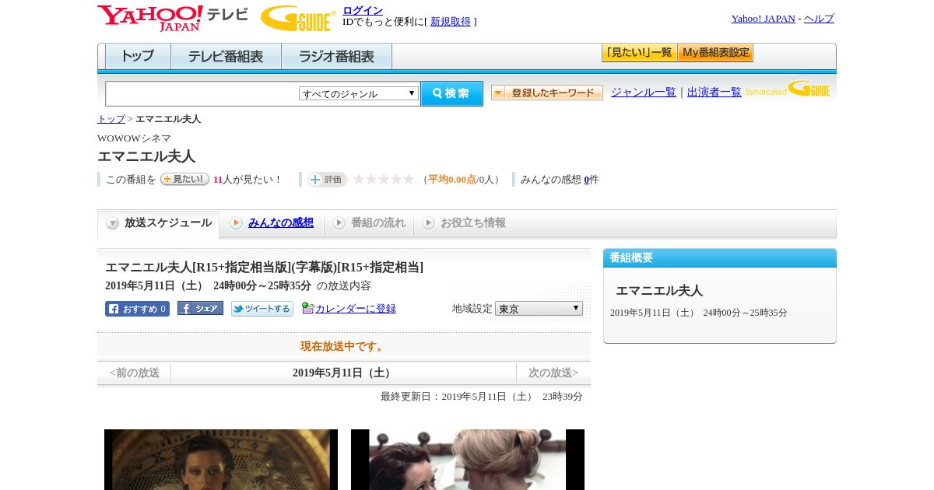Click the 11人が見たい！ count text
This screenshot has width=934, height=490.
[x=248, y=180]
